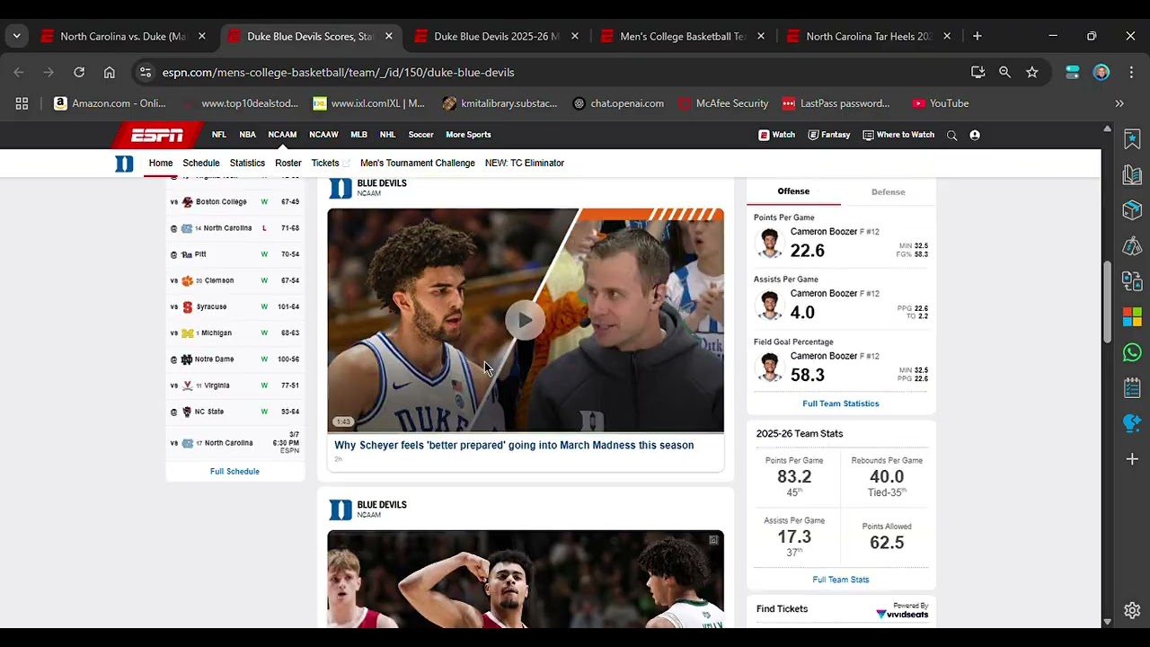The height and width of the screenshot is (647, 1150).
Task: Open the second Blue Devils video thumbnail
Action: (526, 579)
